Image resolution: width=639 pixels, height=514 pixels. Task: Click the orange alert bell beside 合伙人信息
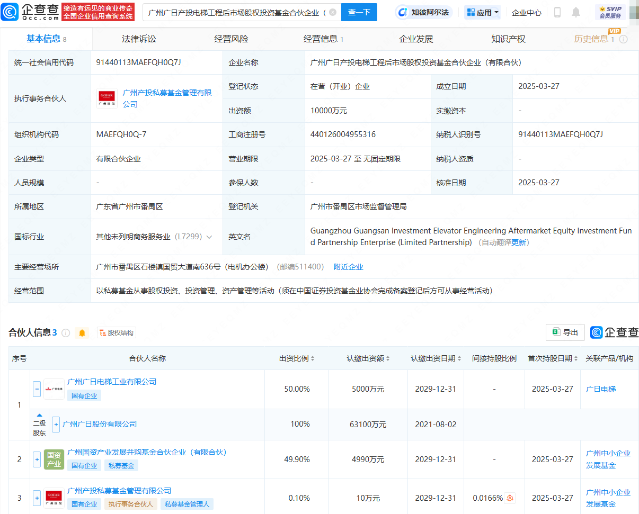pyautogui.click(x=82, y=333)
